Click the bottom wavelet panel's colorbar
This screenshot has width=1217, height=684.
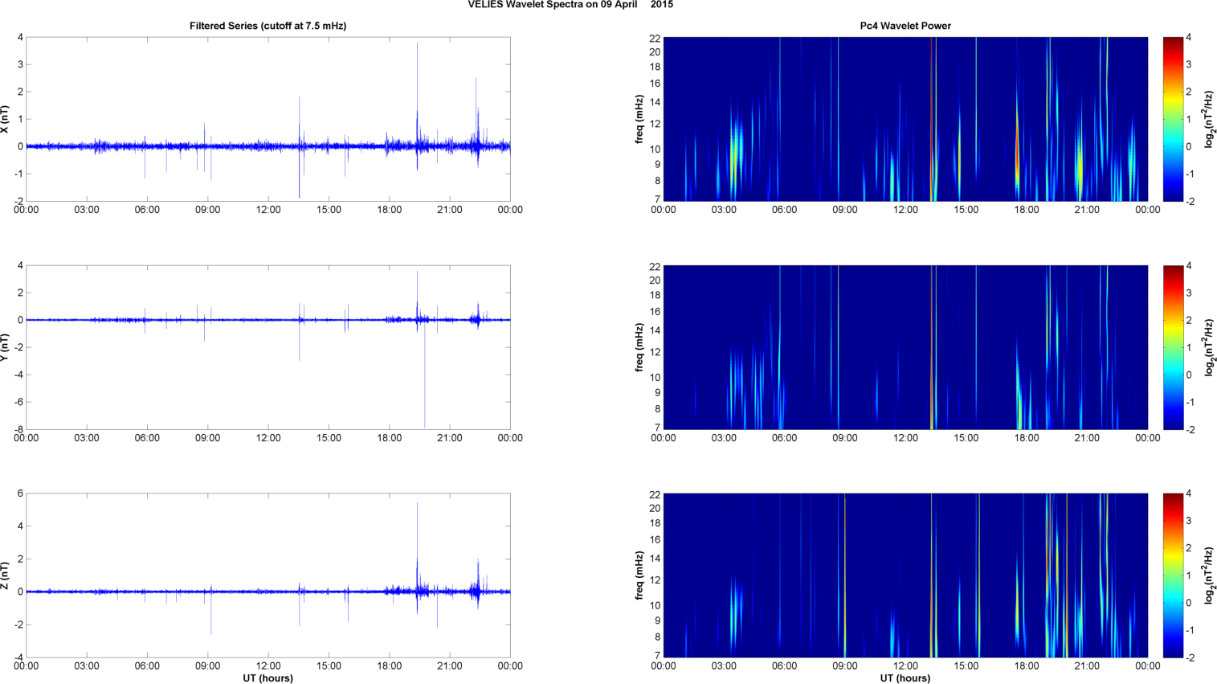tap(1173, 575)
